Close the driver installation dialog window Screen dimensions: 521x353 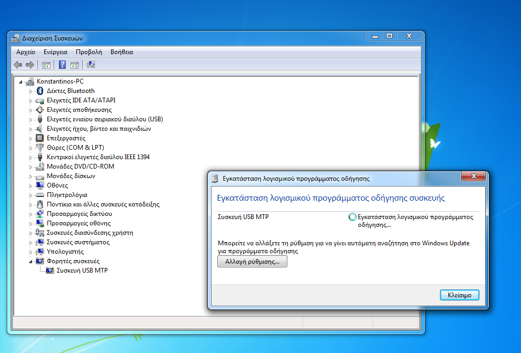click(x=474, y=177)
